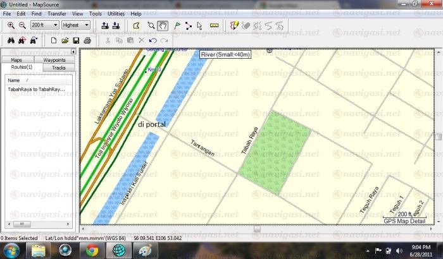Open the Utilities menu
The height and width of the screenshot is (259, 443).
116,13
